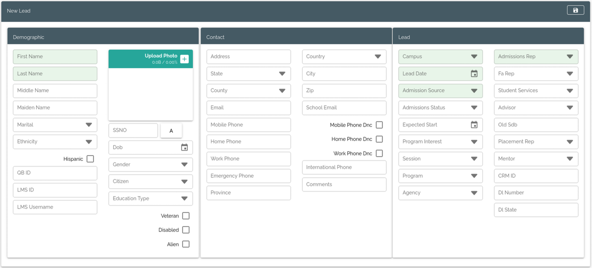Open the Country dropdown
The height and width of the screenshot is (268, 592).
point(378,57)
